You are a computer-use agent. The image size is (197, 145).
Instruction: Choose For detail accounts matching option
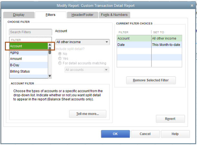coord(60,63)
